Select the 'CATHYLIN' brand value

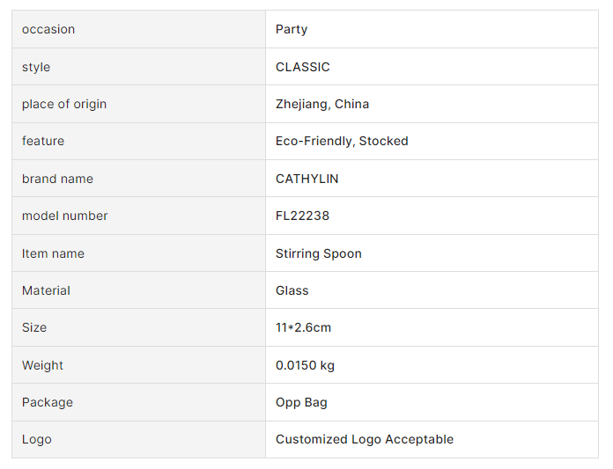(x=307, y=179)
